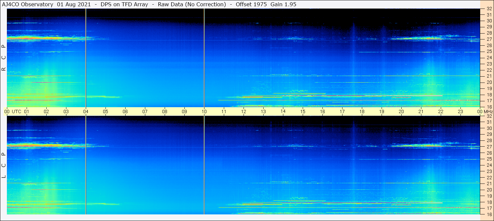Image resolution: width=494 pixels, height=221 pixels.
Task: Click '24' on the LCP frequency scale
Action: (489, 165)
